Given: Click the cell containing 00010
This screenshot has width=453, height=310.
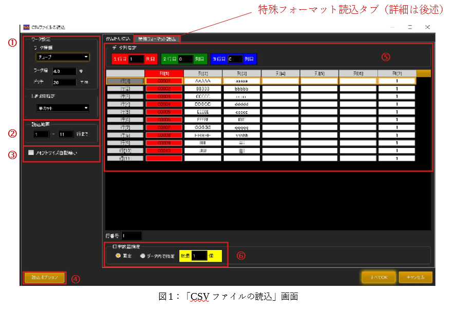Looking at the screenshot, I should tap(164, 151).
